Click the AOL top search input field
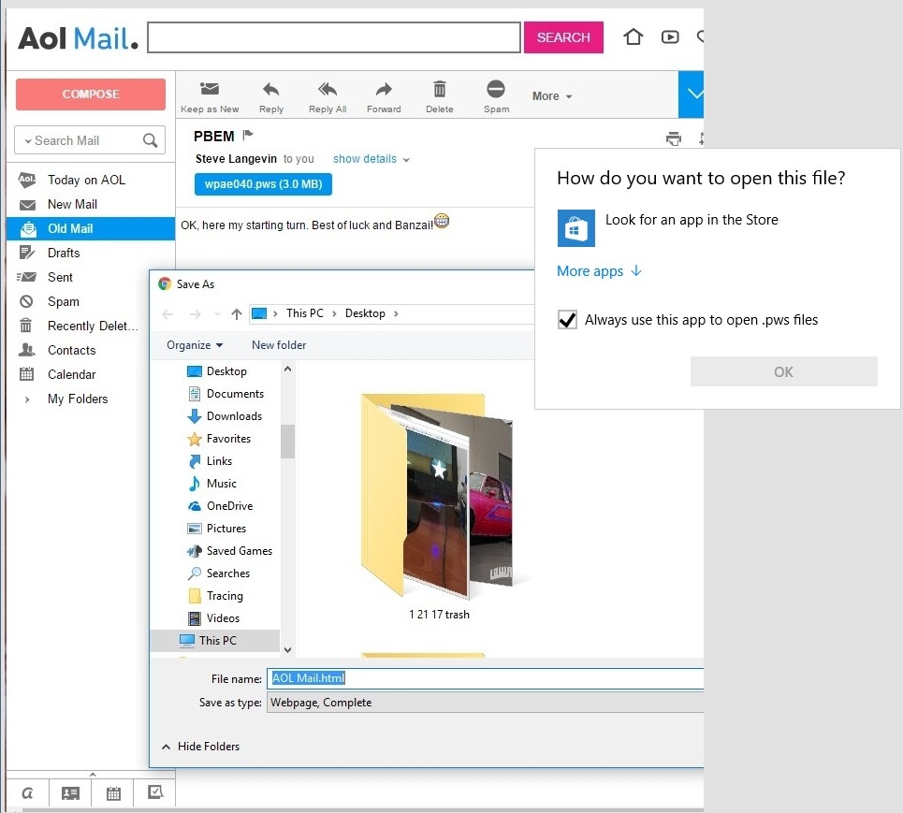The width and height of the screenshot is (903, 813). (334, 37)
